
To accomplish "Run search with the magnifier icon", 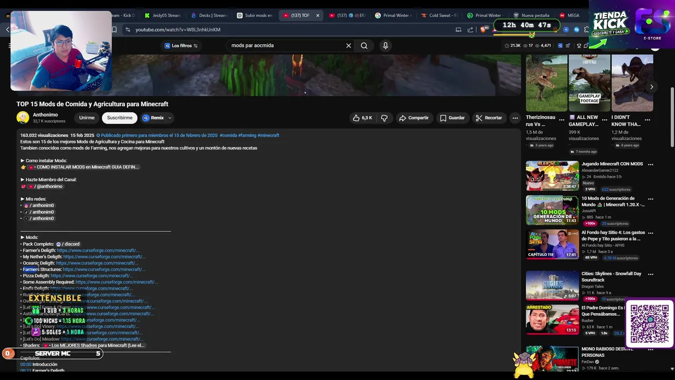I will tap(364, 45).
